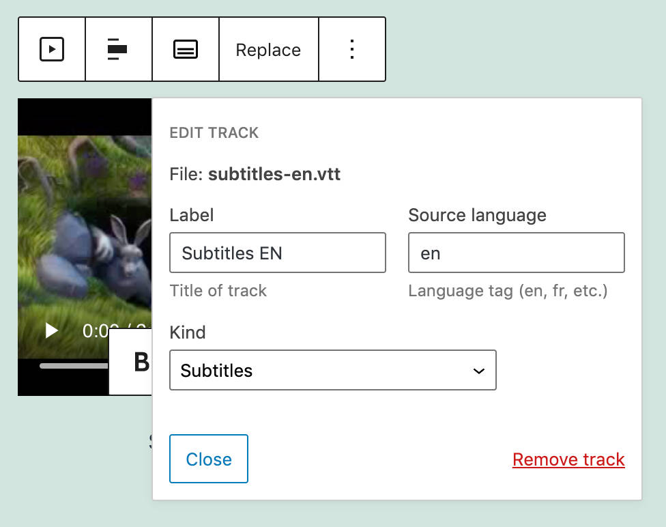This screenshot has height=527, width=666.
Task: Open the three-dot options menu
Action: (x=352, y=49)
